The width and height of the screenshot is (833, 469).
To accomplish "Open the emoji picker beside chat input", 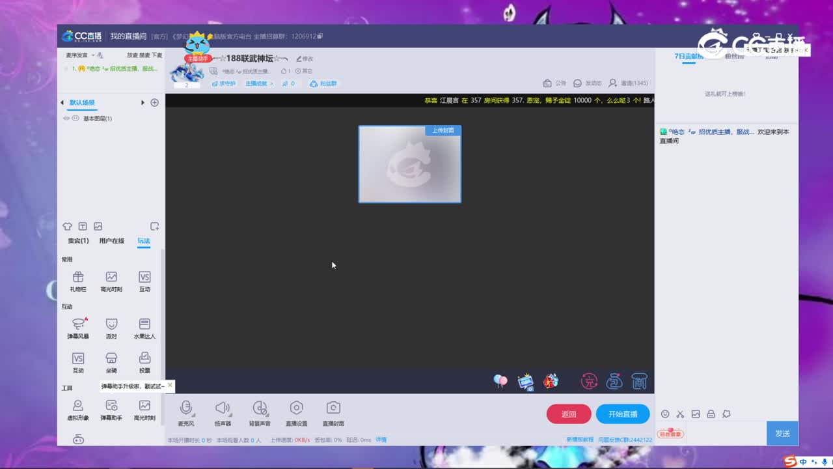I will tap(664, 414).
